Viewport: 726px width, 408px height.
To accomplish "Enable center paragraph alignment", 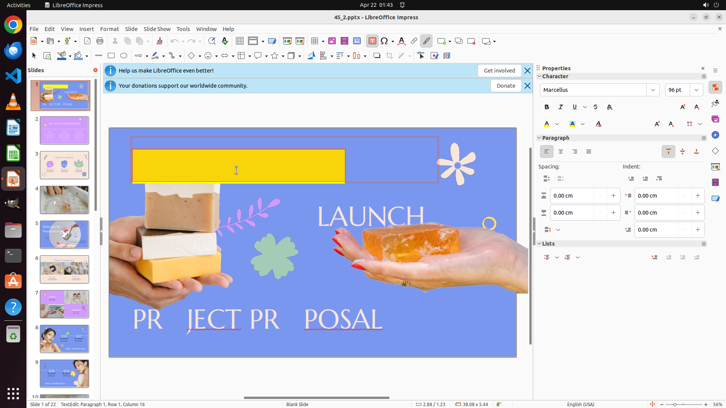I will pyautogui.click(x=560, y=151).
